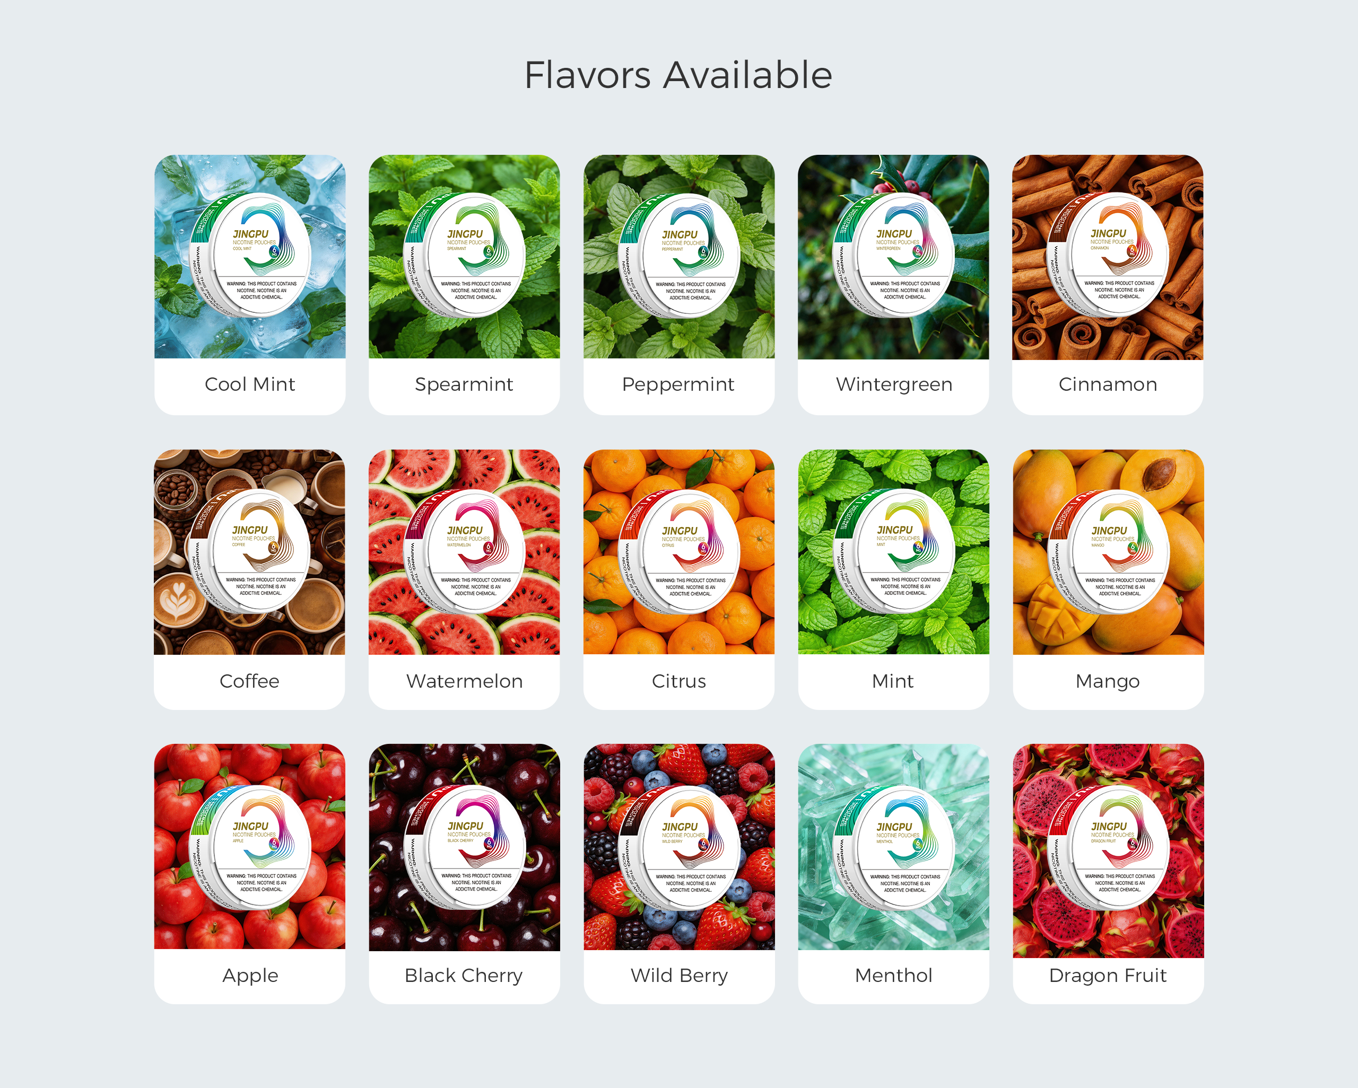The height and width of the screenshot is (1088, 1358).
Task: Open the Peppermint flavor card image
Action: (x=679, y=257)
